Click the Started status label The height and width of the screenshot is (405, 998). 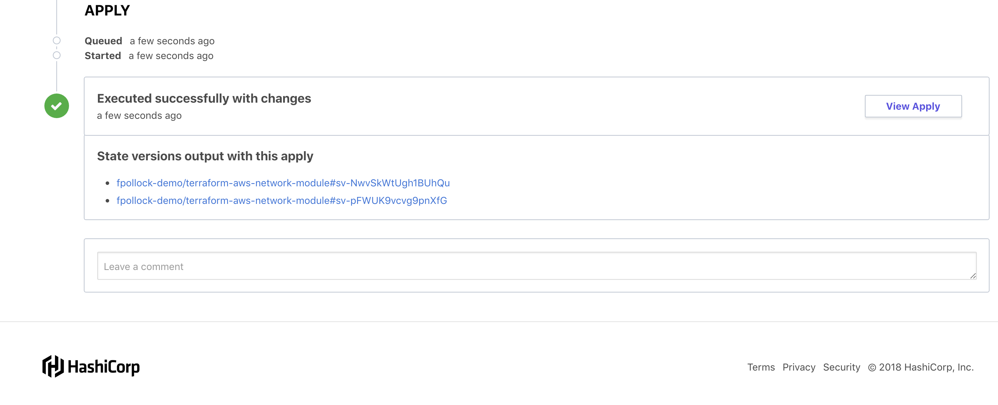pyautogui.click(x=103, y=56)
